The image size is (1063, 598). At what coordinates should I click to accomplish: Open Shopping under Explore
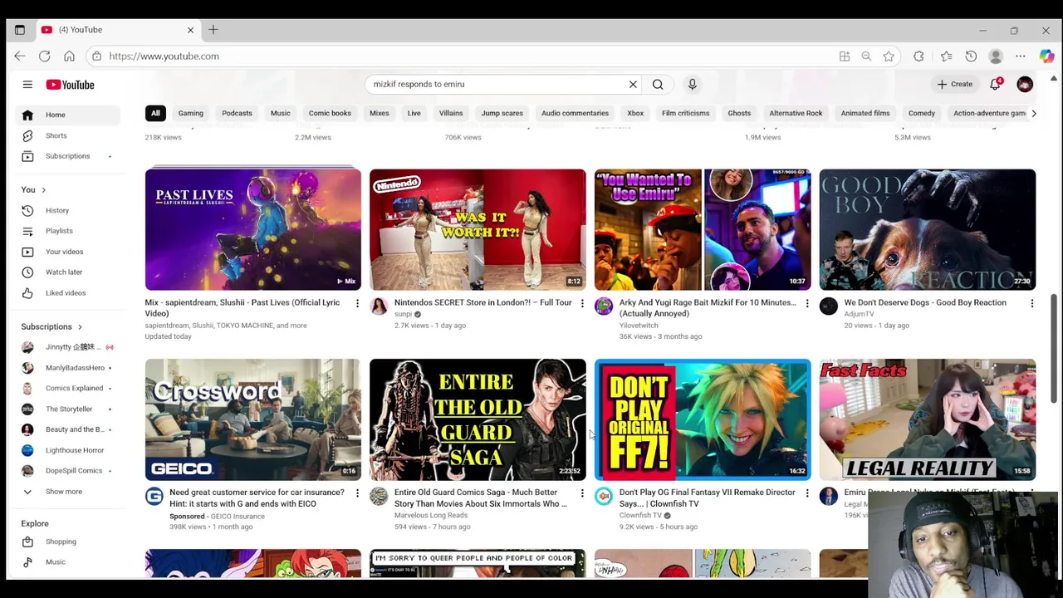[66, 542]
